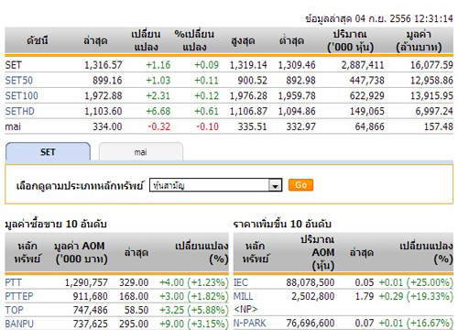Click the mai index row name

tap(13, 126)
